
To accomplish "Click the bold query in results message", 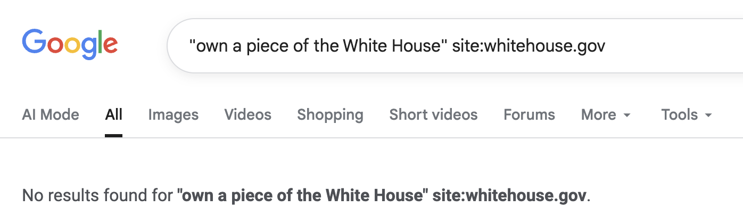I will click(382, 195).
